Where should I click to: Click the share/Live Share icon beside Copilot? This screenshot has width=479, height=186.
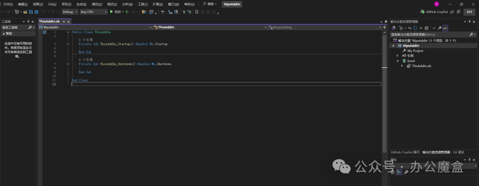click(x=452, y=12)
